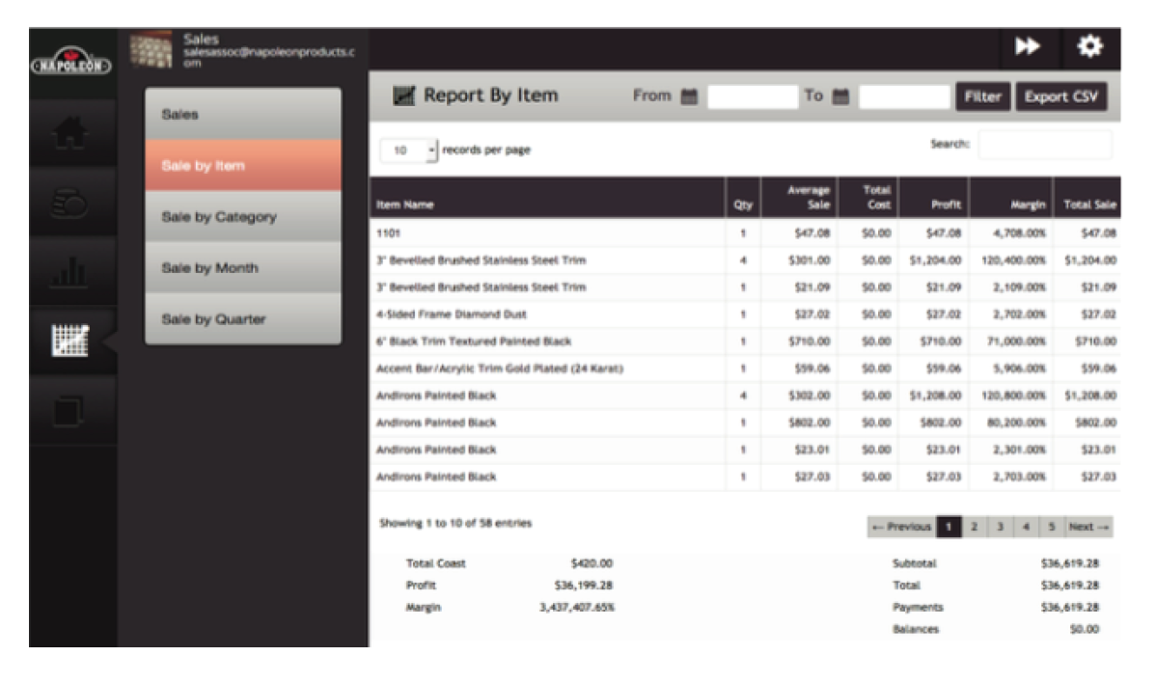Go to page 2 of results
Viewport: 1155px width, 683px height.
click(x=975, y=527)
